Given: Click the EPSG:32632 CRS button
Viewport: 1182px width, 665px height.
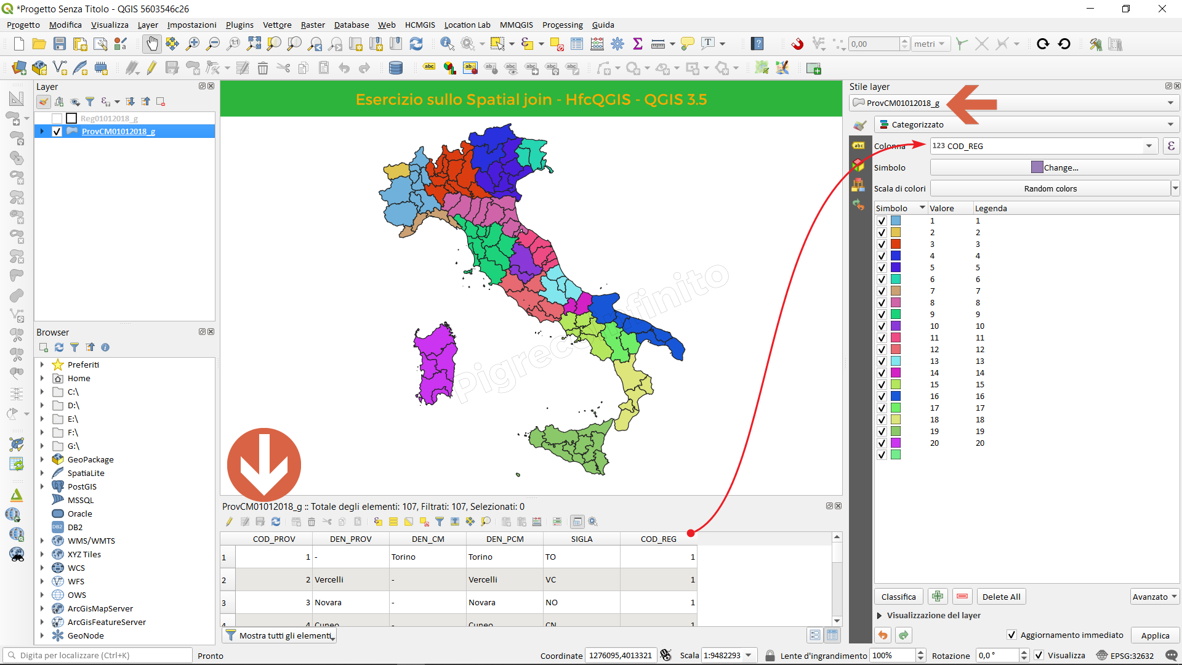Looking at the screenshot, I should (x=1125, y=655).
